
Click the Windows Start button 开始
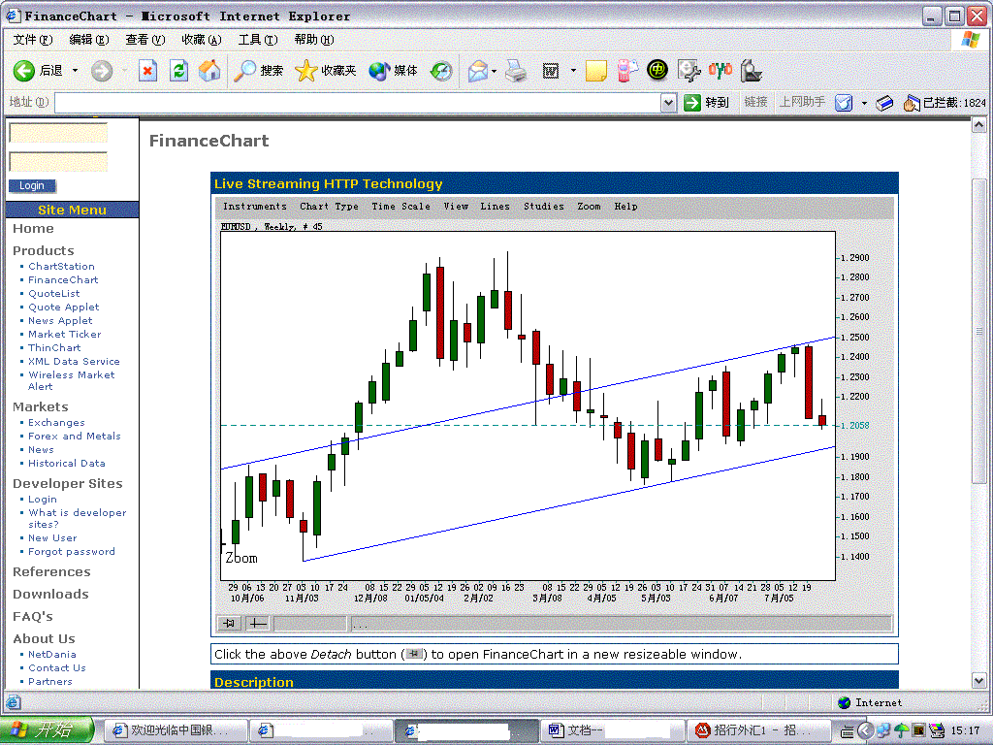tap(47, 730)
